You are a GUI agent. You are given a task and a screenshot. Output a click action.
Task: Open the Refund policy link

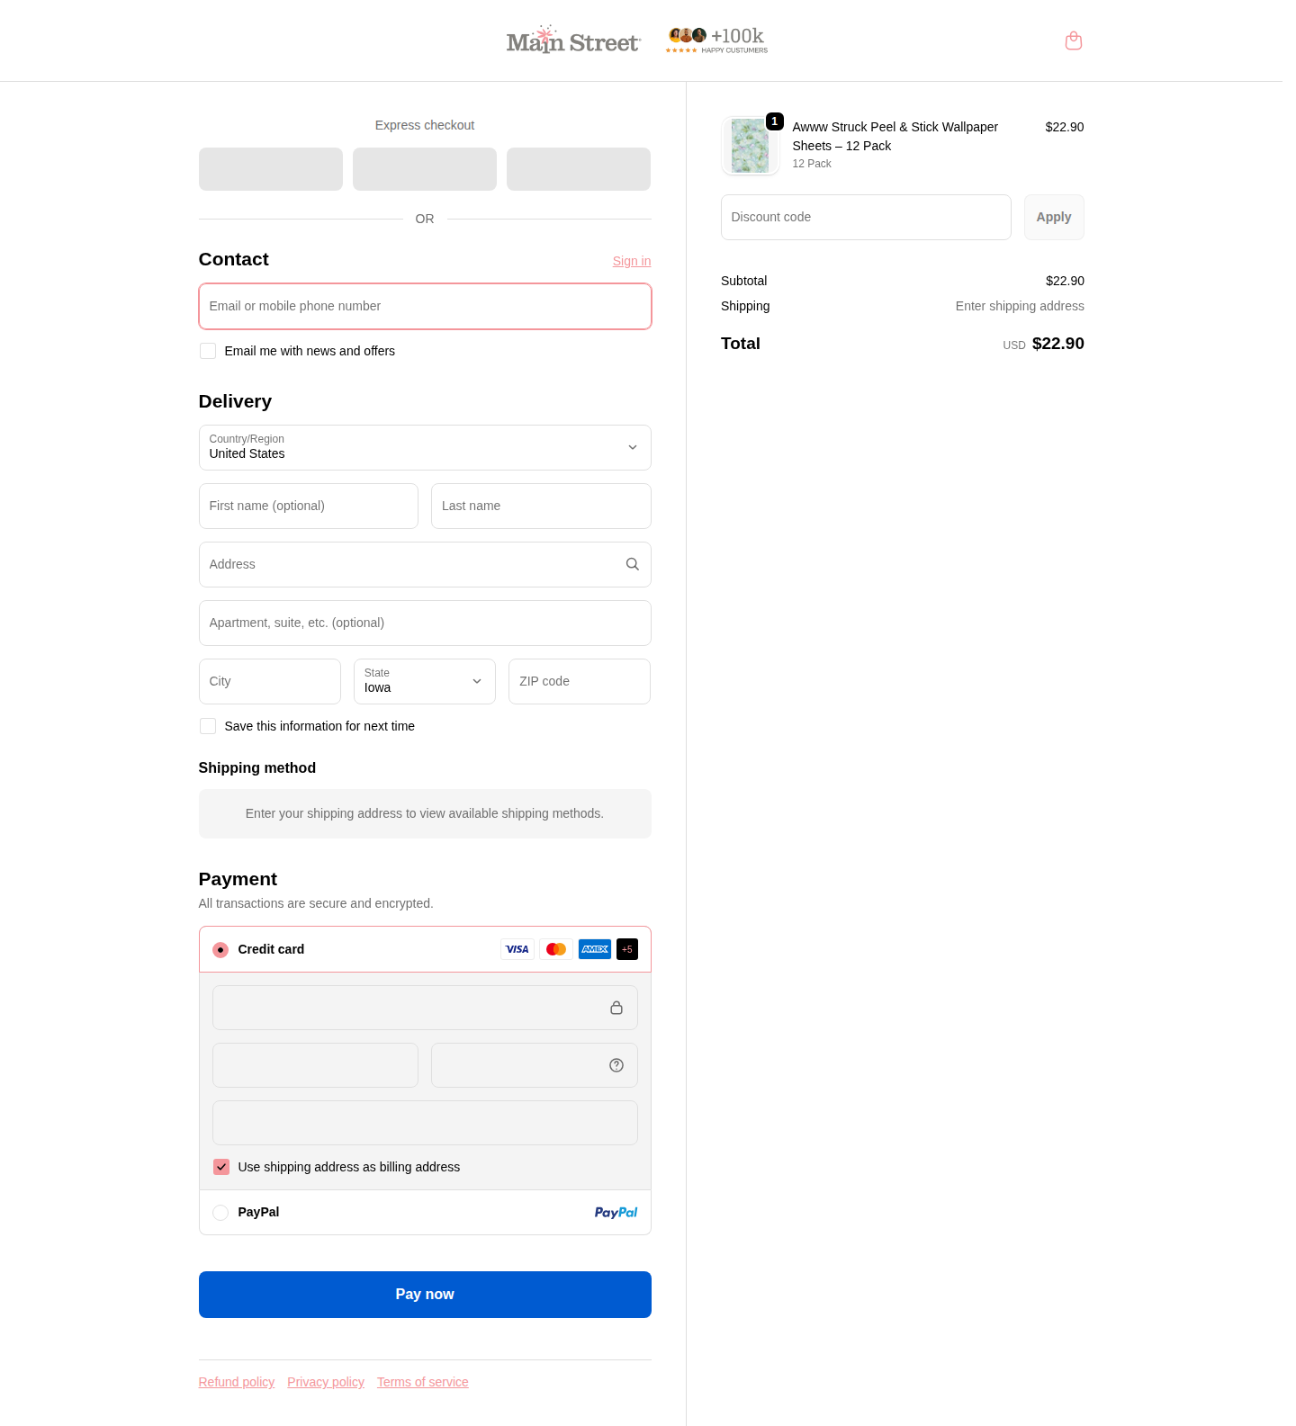(x=237, y=1382)
